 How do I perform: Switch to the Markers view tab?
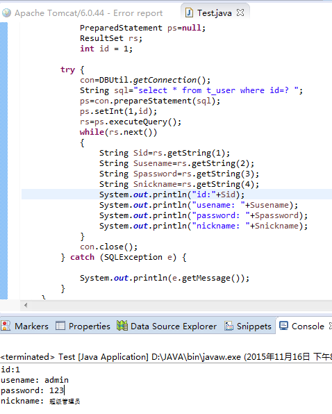(x=25, y=326)
